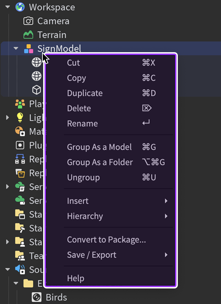Click Convert to Package...
The image size is (221, 304).
pos(106,240)
